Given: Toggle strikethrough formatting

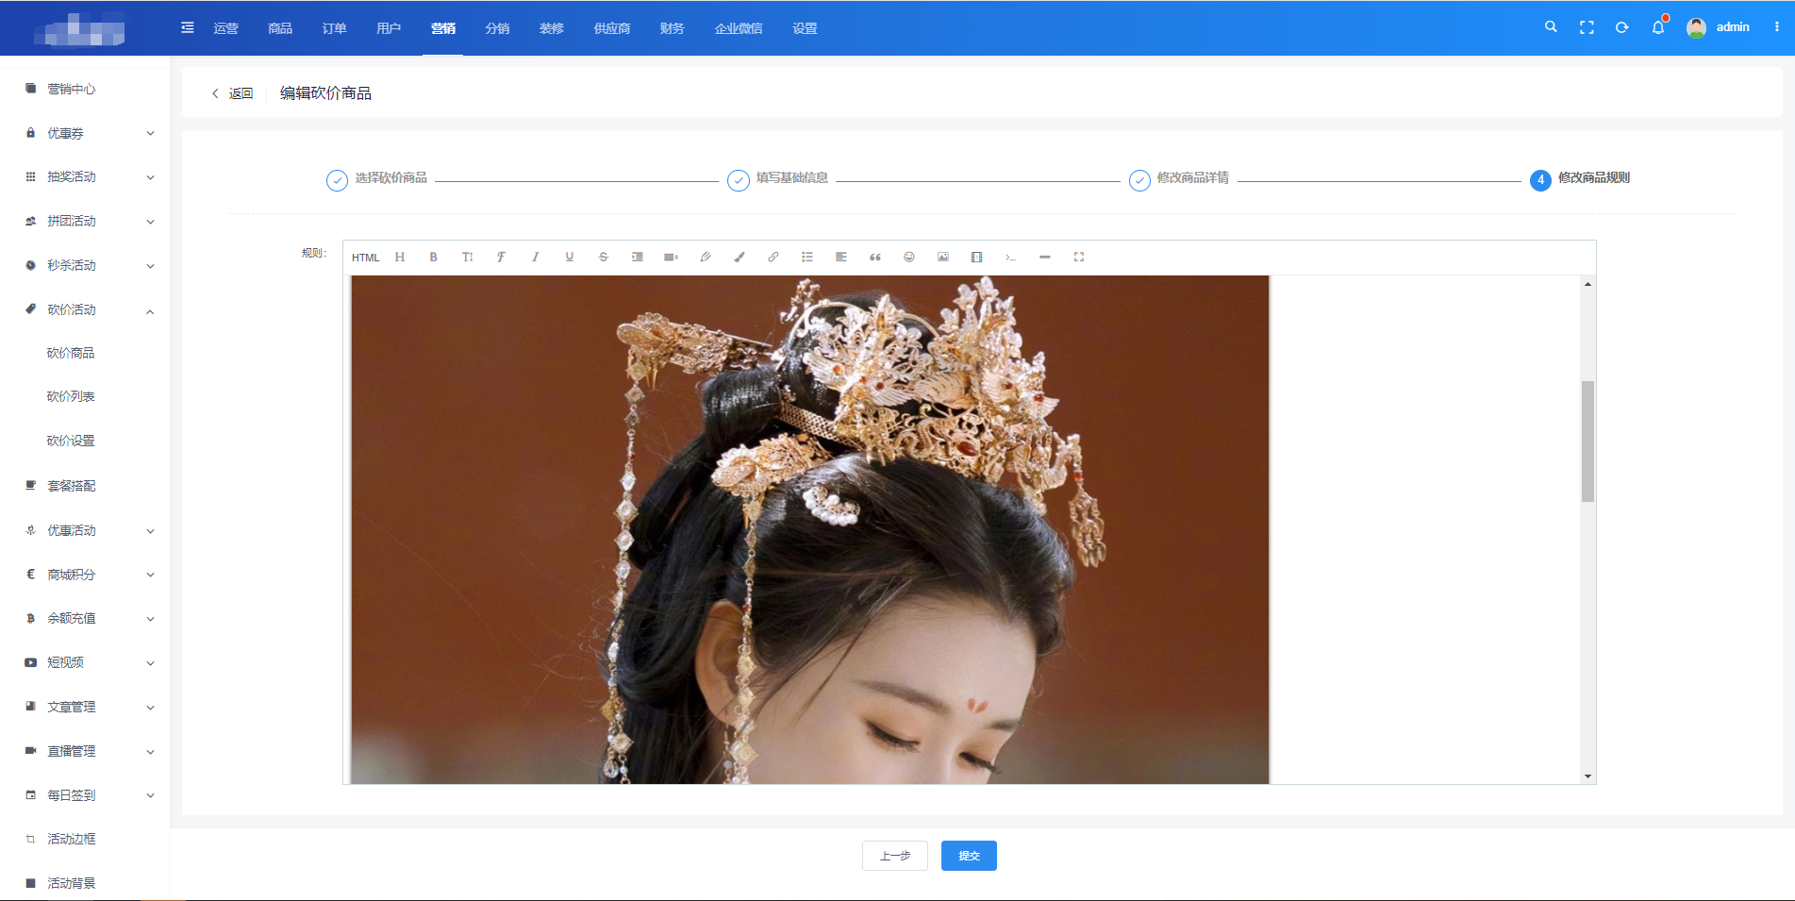Looking at the screenshot, I should point(604,257).
